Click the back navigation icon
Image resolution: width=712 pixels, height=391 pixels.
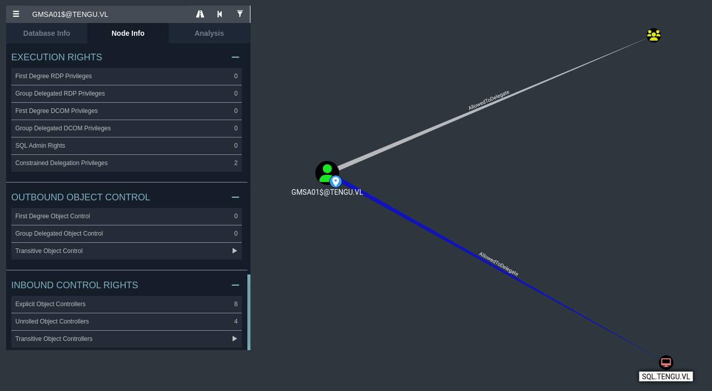(x=220, y=14)
